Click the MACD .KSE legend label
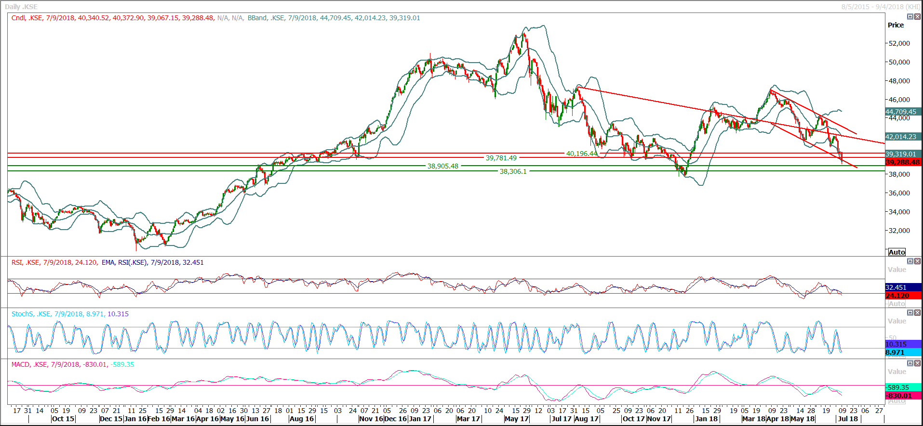The height and width of the screenshot is (426, 923). tap(73, 364)
